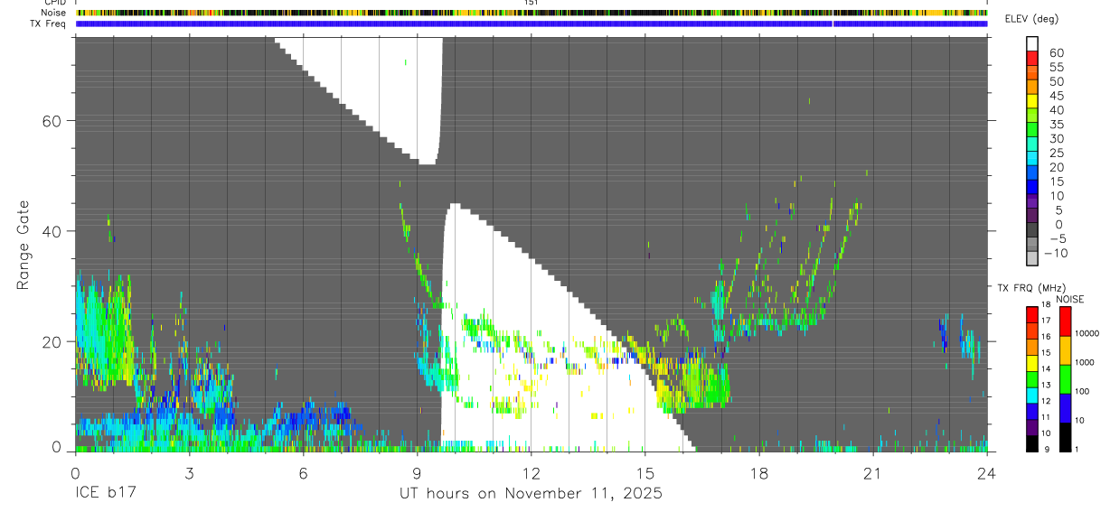Click the light gray bottom ELEV colorbar segment
Image resolution: width=1110 pixels, height=512 pixels.
pos(1032,258)
